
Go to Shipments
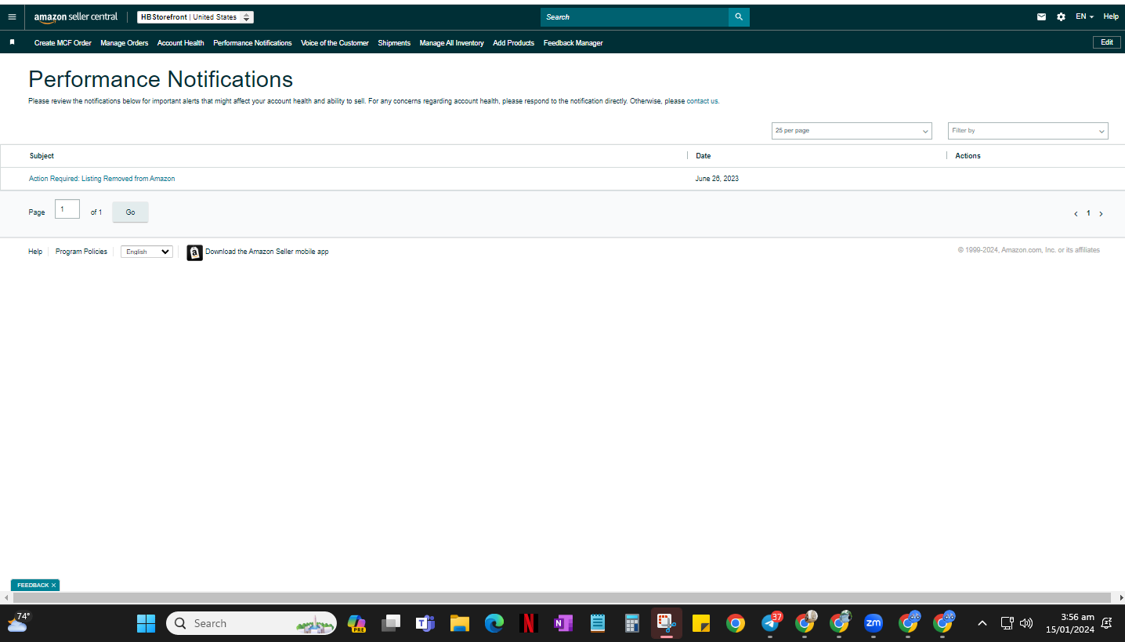(394, 43)
